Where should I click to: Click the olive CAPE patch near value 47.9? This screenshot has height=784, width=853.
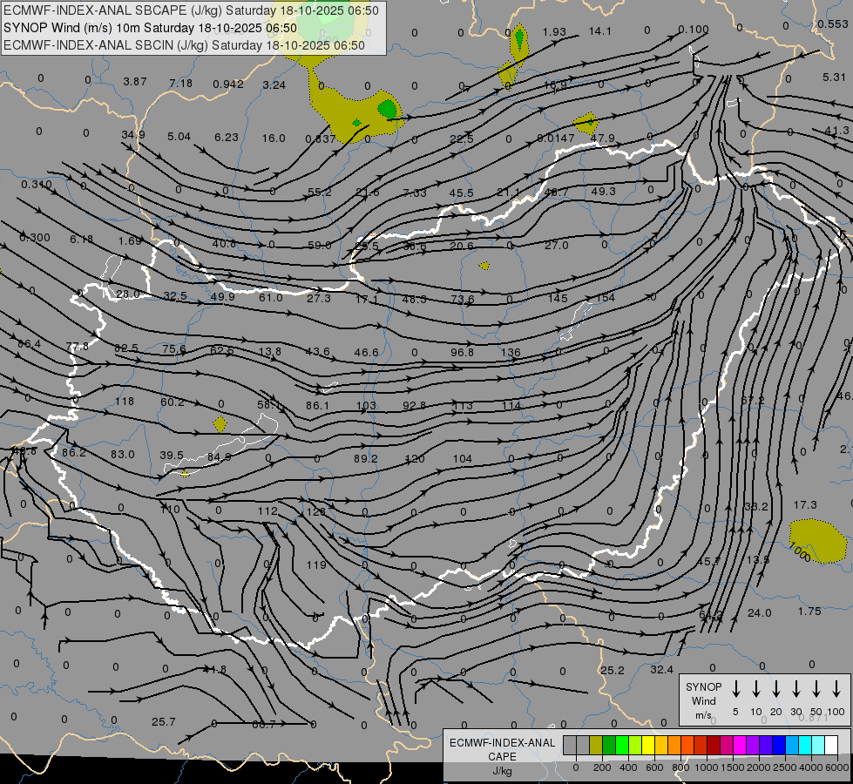[586, 123]
